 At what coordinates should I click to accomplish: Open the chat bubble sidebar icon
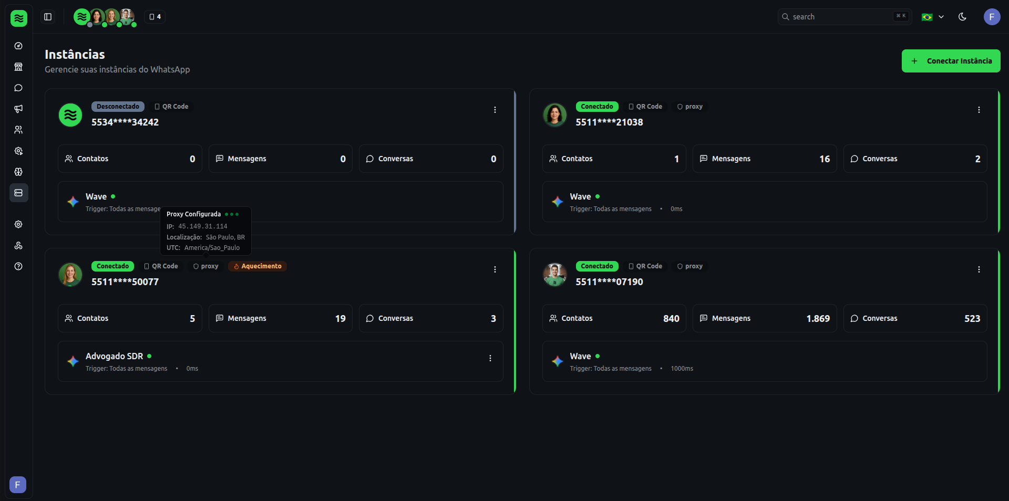tap(18, 88)
